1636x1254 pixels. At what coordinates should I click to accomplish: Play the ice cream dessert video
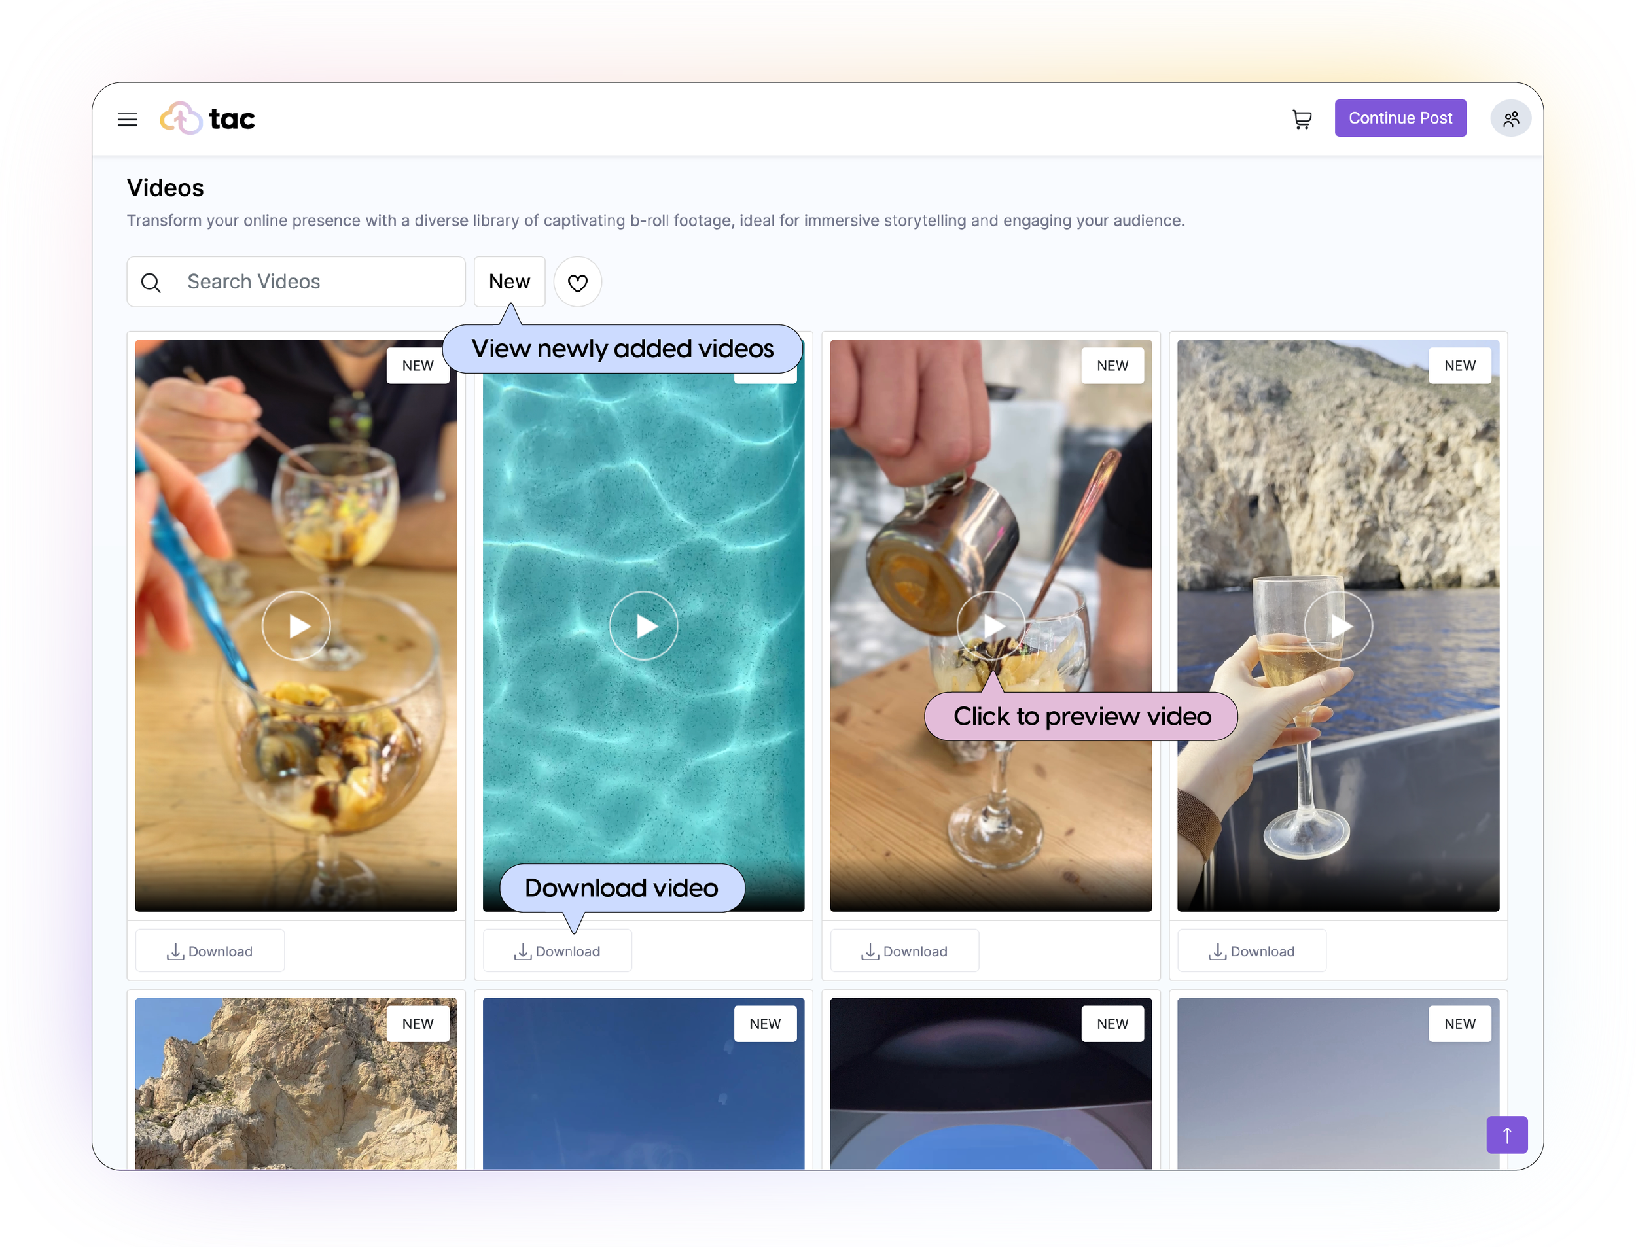coord(296,625)
